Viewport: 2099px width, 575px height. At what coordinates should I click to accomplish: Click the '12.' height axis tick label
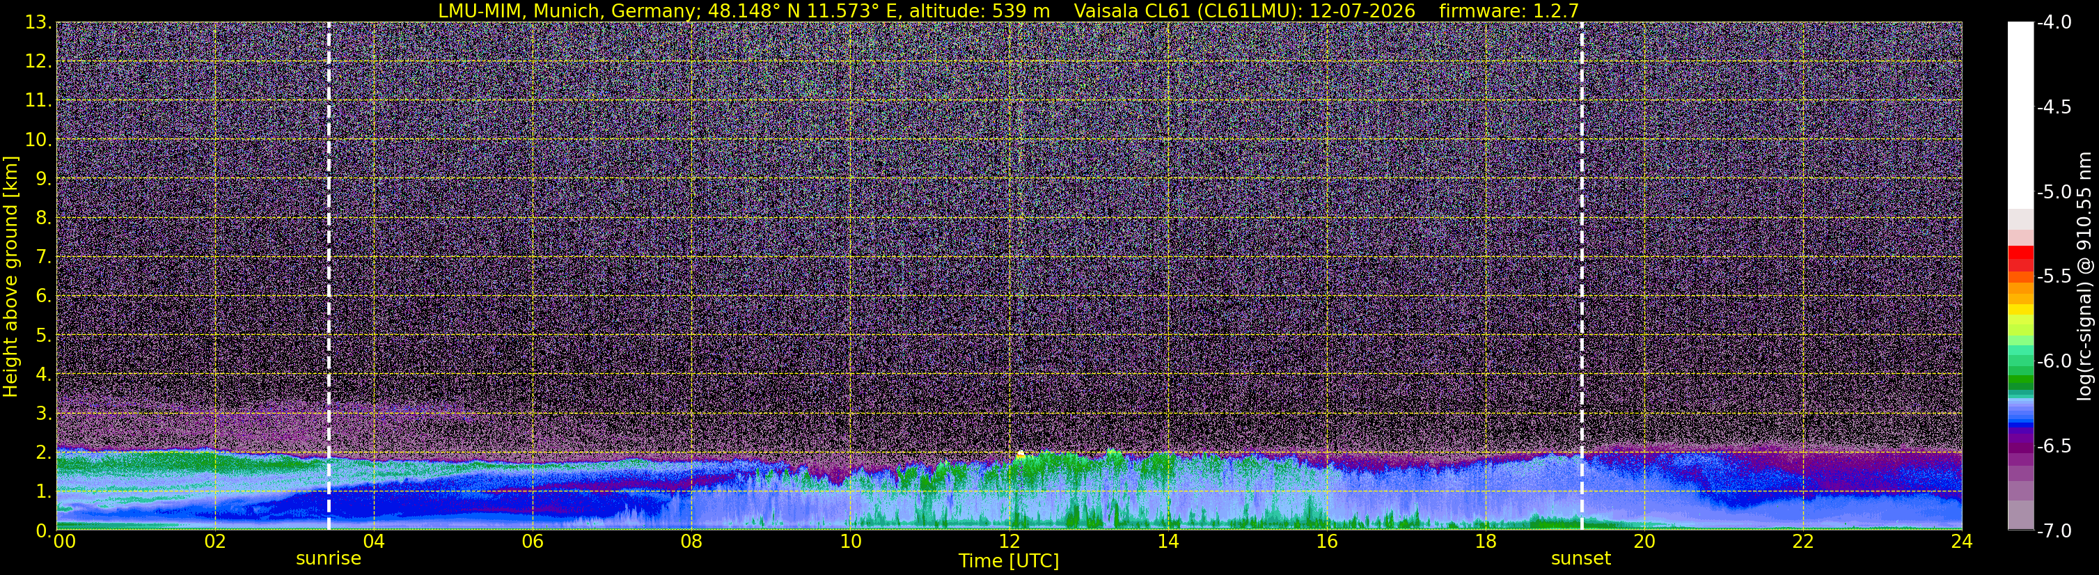(x=38, y=61)
